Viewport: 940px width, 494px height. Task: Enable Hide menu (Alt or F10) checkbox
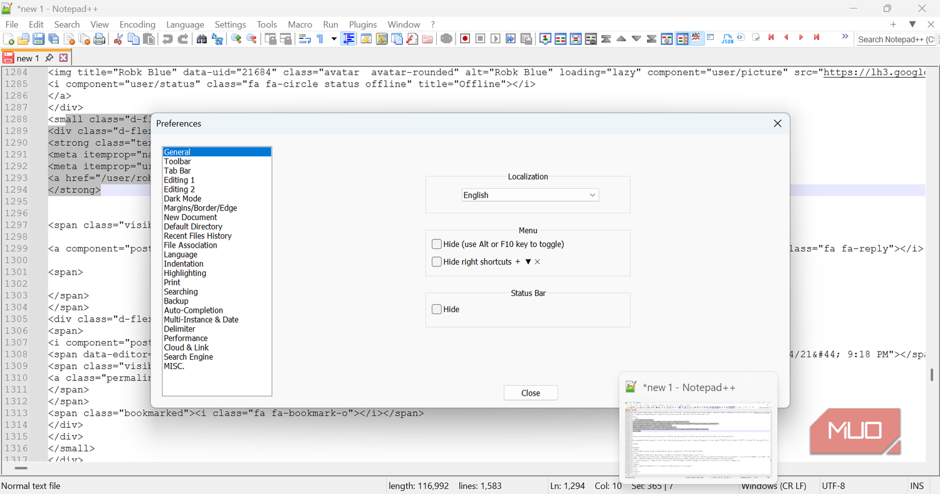437,244
